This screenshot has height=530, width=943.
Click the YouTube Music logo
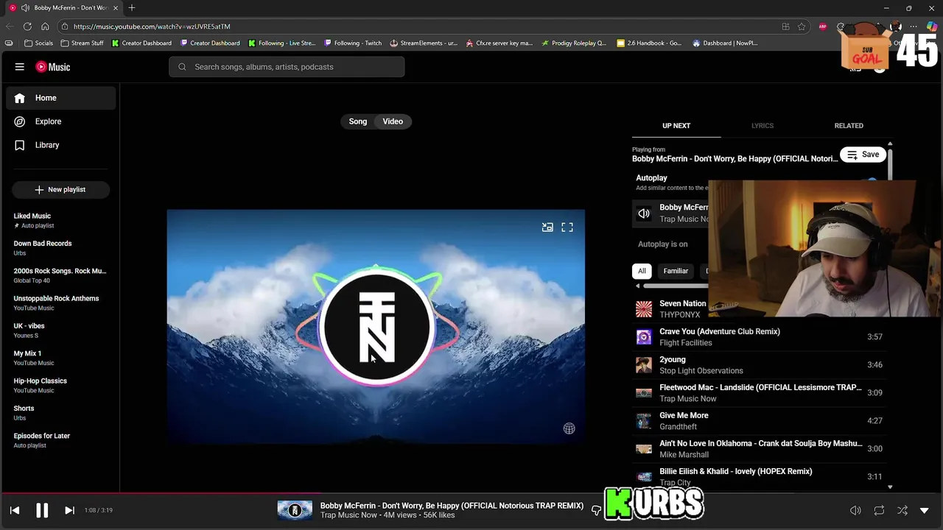[53, 67]
